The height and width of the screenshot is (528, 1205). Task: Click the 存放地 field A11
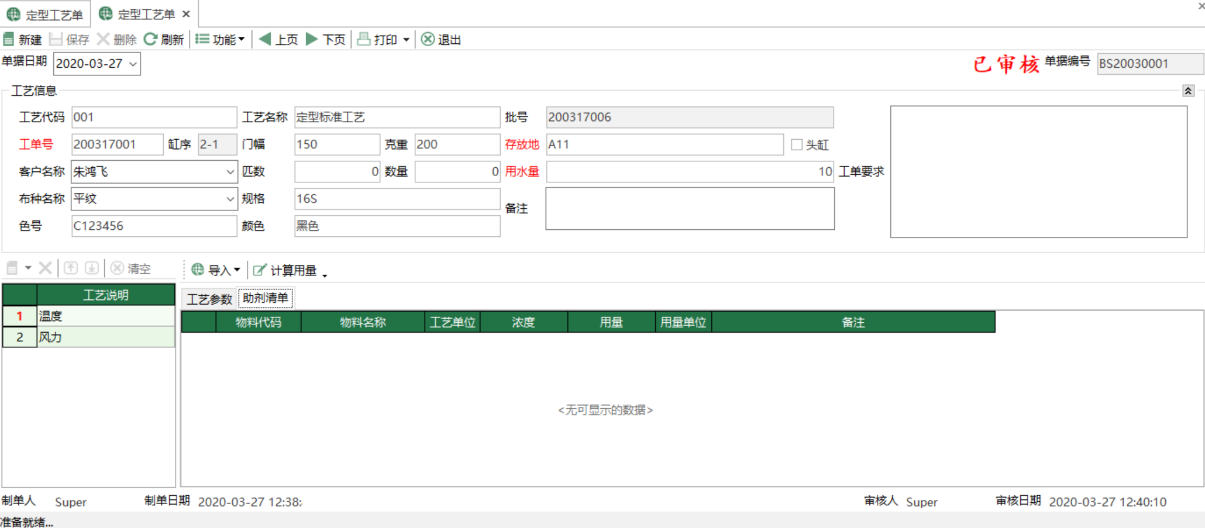pos(665,144)
